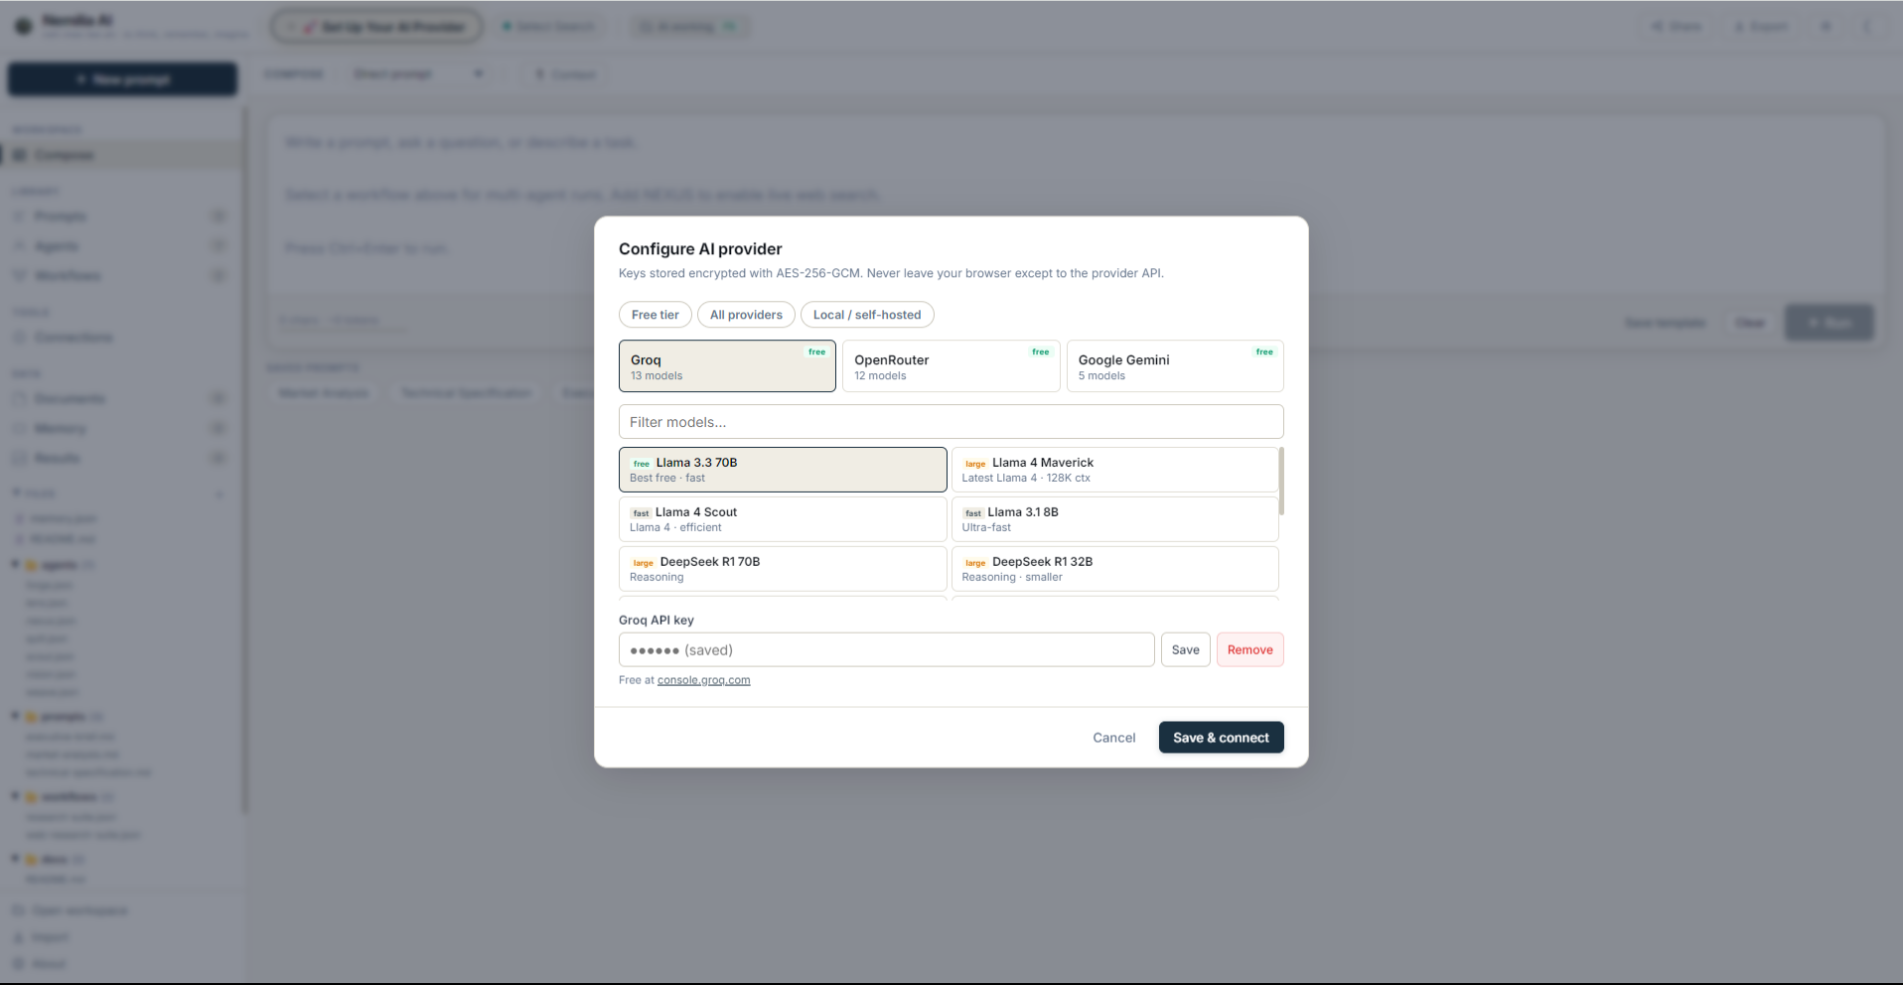Select the Llama 4 Scout model
The height and width of the screenshot is (985, 1903).
point(783,519)
